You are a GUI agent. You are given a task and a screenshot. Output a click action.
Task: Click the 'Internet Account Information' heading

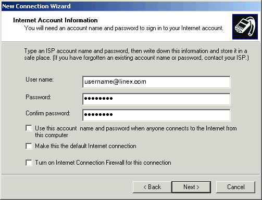click(55, 20)
